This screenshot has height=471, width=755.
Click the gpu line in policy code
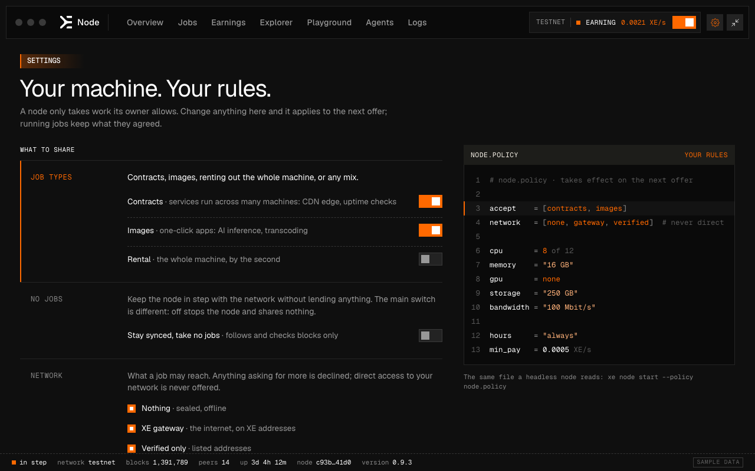click(599, 279)
